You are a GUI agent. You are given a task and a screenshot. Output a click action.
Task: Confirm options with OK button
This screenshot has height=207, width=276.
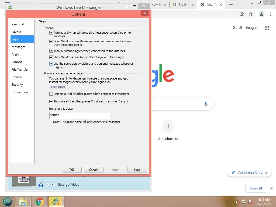(72, 170)
